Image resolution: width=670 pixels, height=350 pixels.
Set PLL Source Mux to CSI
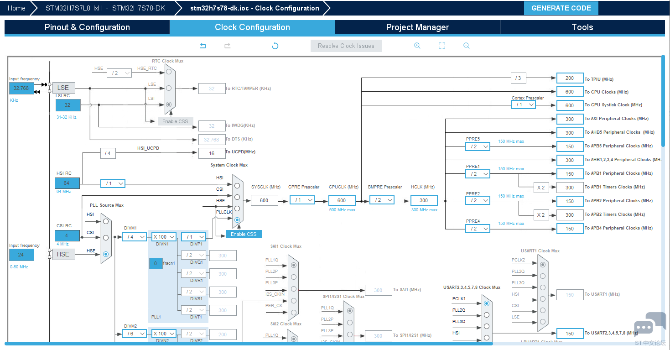tap(106, 238)
